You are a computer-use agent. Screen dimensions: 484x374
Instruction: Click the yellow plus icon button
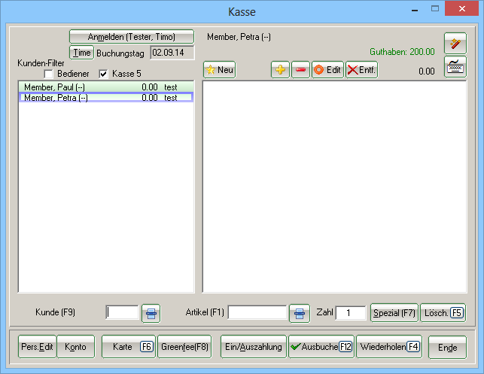coord(281,70)
